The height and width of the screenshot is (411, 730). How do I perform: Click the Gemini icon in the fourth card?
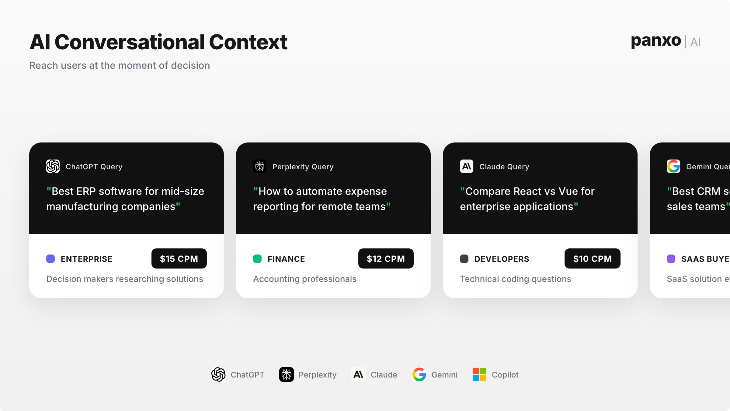(x=673, y=166)
